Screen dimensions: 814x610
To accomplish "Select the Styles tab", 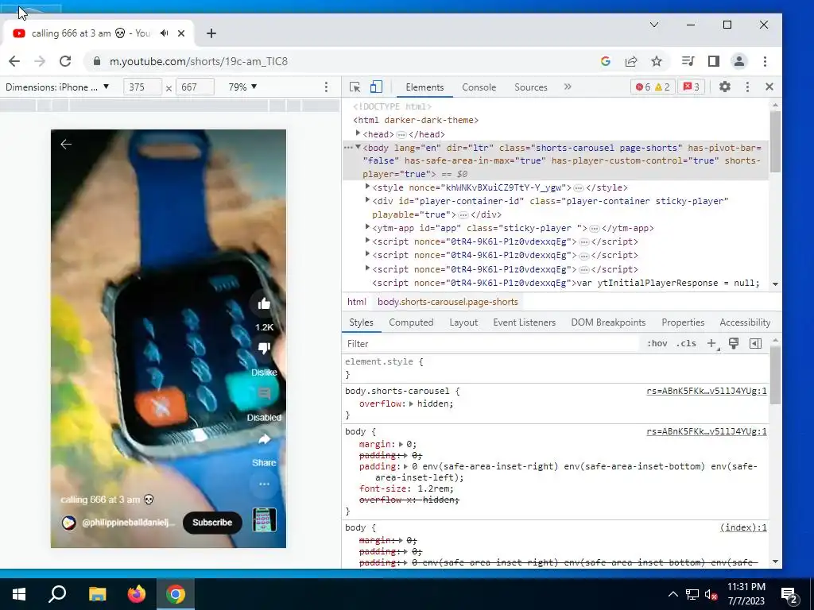I will pyautogui.click(x=362, y=322).
